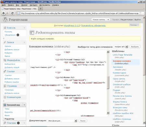
Task: Click the Поиск documentation button
Action: tap(83, 121)
